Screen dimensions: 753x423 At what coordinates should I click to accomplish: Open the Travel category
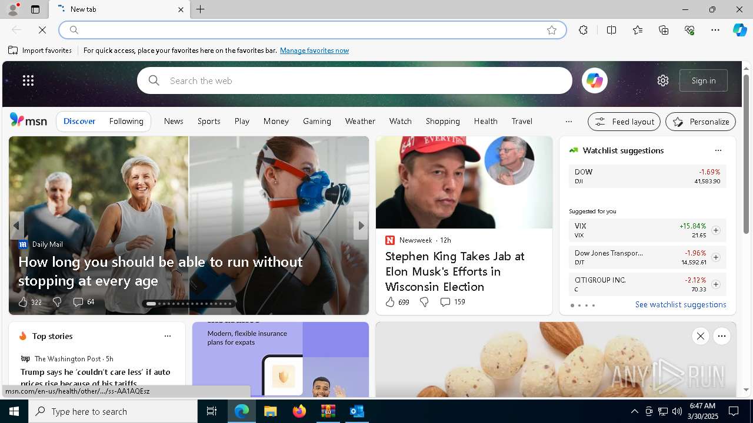522,121
